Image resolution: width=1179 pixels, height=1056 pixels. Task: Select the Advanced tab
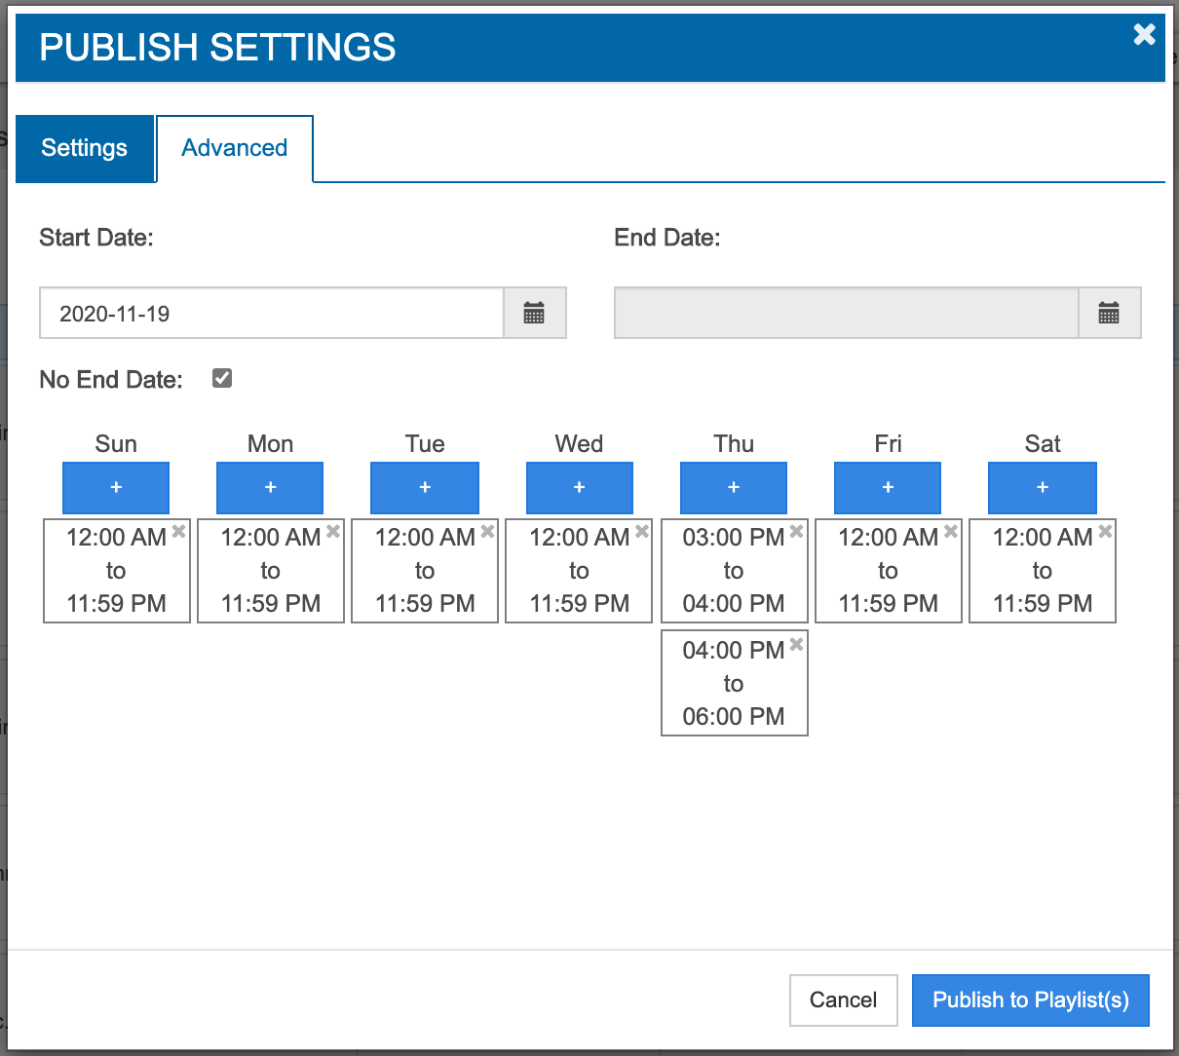point(235,148)
